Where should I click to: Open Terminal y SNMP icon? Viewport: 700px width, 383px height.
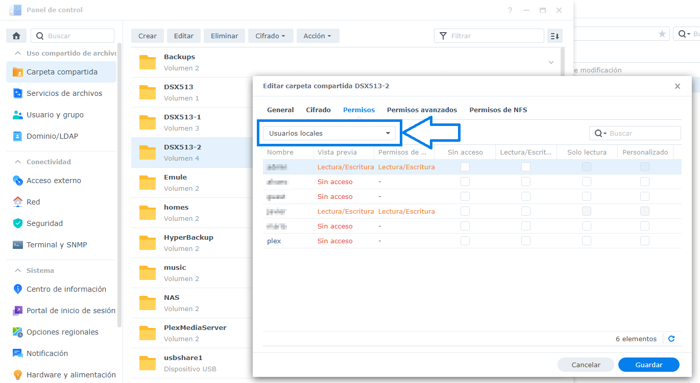(18, 245)
